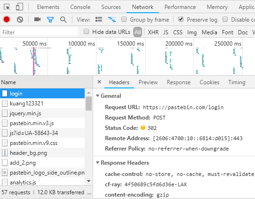The height and width of the screenshot is (199, 255).
Task: Open the Timing tab
Action: coord(237,82)
